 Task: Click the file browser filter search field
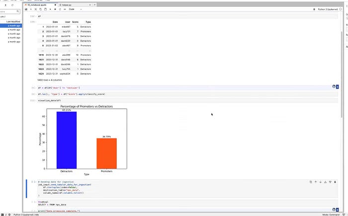pos(10,11)
